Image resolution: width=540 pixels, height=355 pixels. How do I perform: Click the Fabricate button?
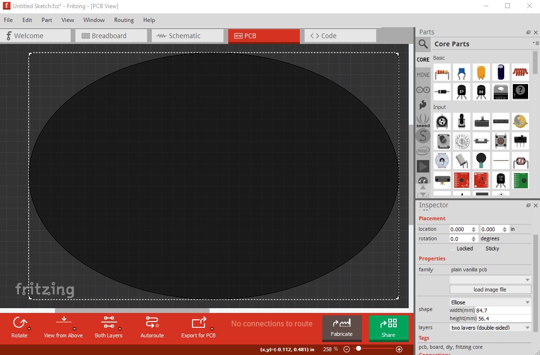coord(342,328)
